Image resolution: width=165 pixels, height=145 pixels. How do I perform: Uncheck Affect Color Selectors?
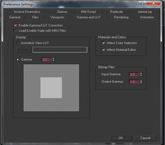tap(103, 43)
